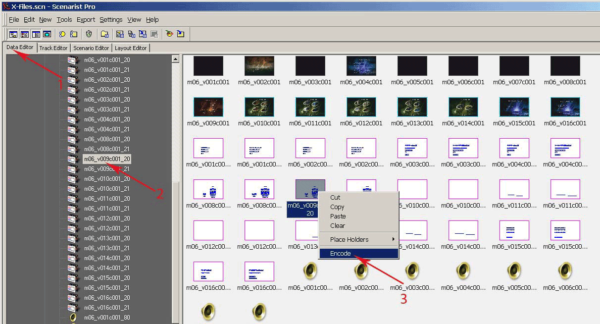600x324 pixels.
Task: Switch to the Track Editor tab
Action: (x=53, y=48)
